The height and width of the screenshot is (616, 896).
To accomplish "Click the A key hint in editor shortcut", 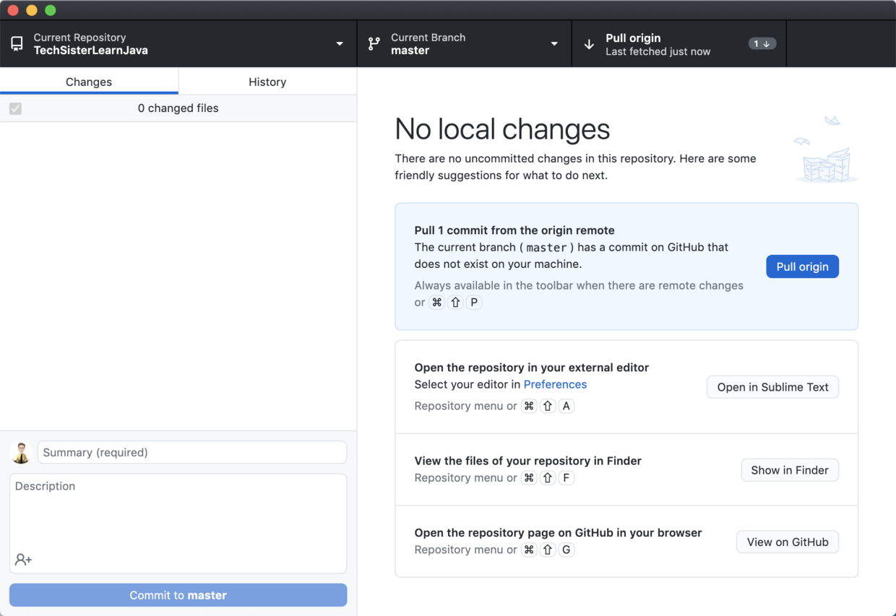I will [567, 406].
